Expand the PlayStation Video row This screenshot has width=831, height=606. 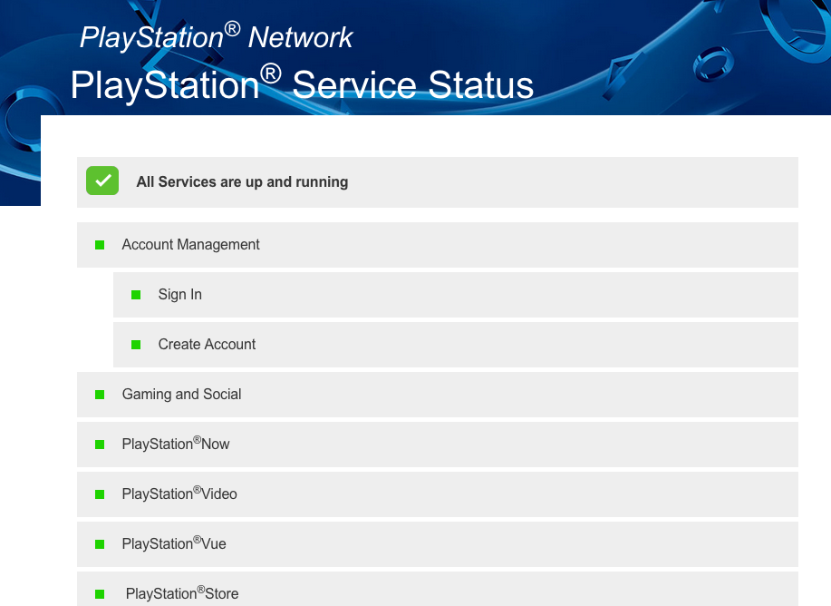click(x=437, y=494)
